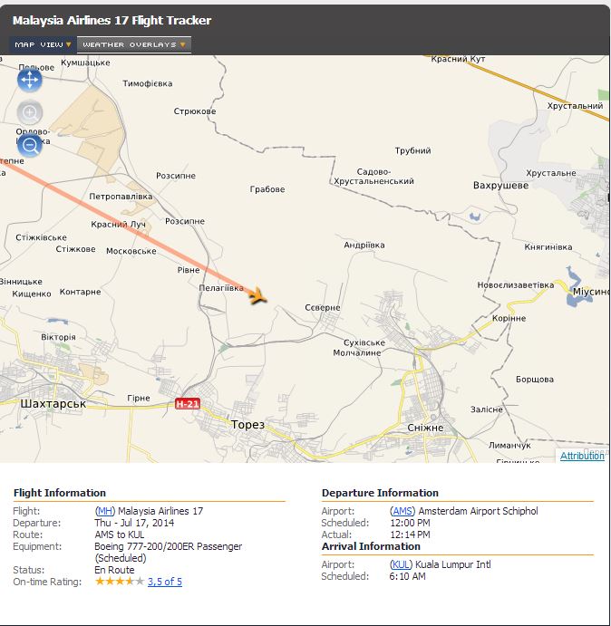Zoom in using the magnifier plus icon
The image size is (611, 626).
click(x=30, y=113)
